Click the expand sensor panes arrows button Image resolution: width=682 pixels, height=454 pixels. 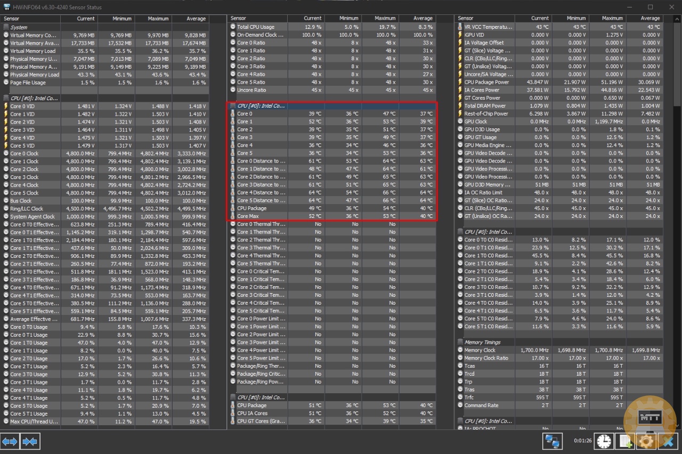click(10, 441)
